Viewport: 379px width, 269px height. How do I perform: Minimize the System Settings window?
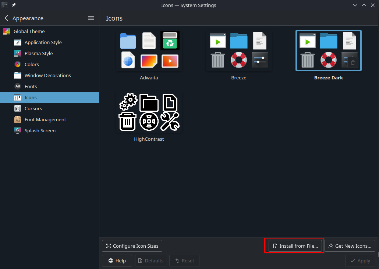tap(355, 5)
